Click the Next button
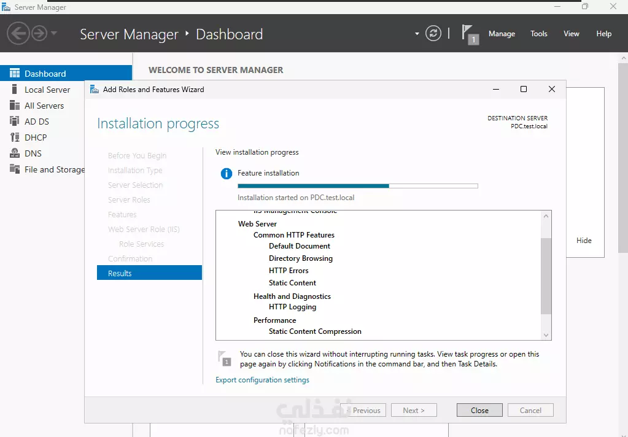628x437 pixels. point(414,410)
